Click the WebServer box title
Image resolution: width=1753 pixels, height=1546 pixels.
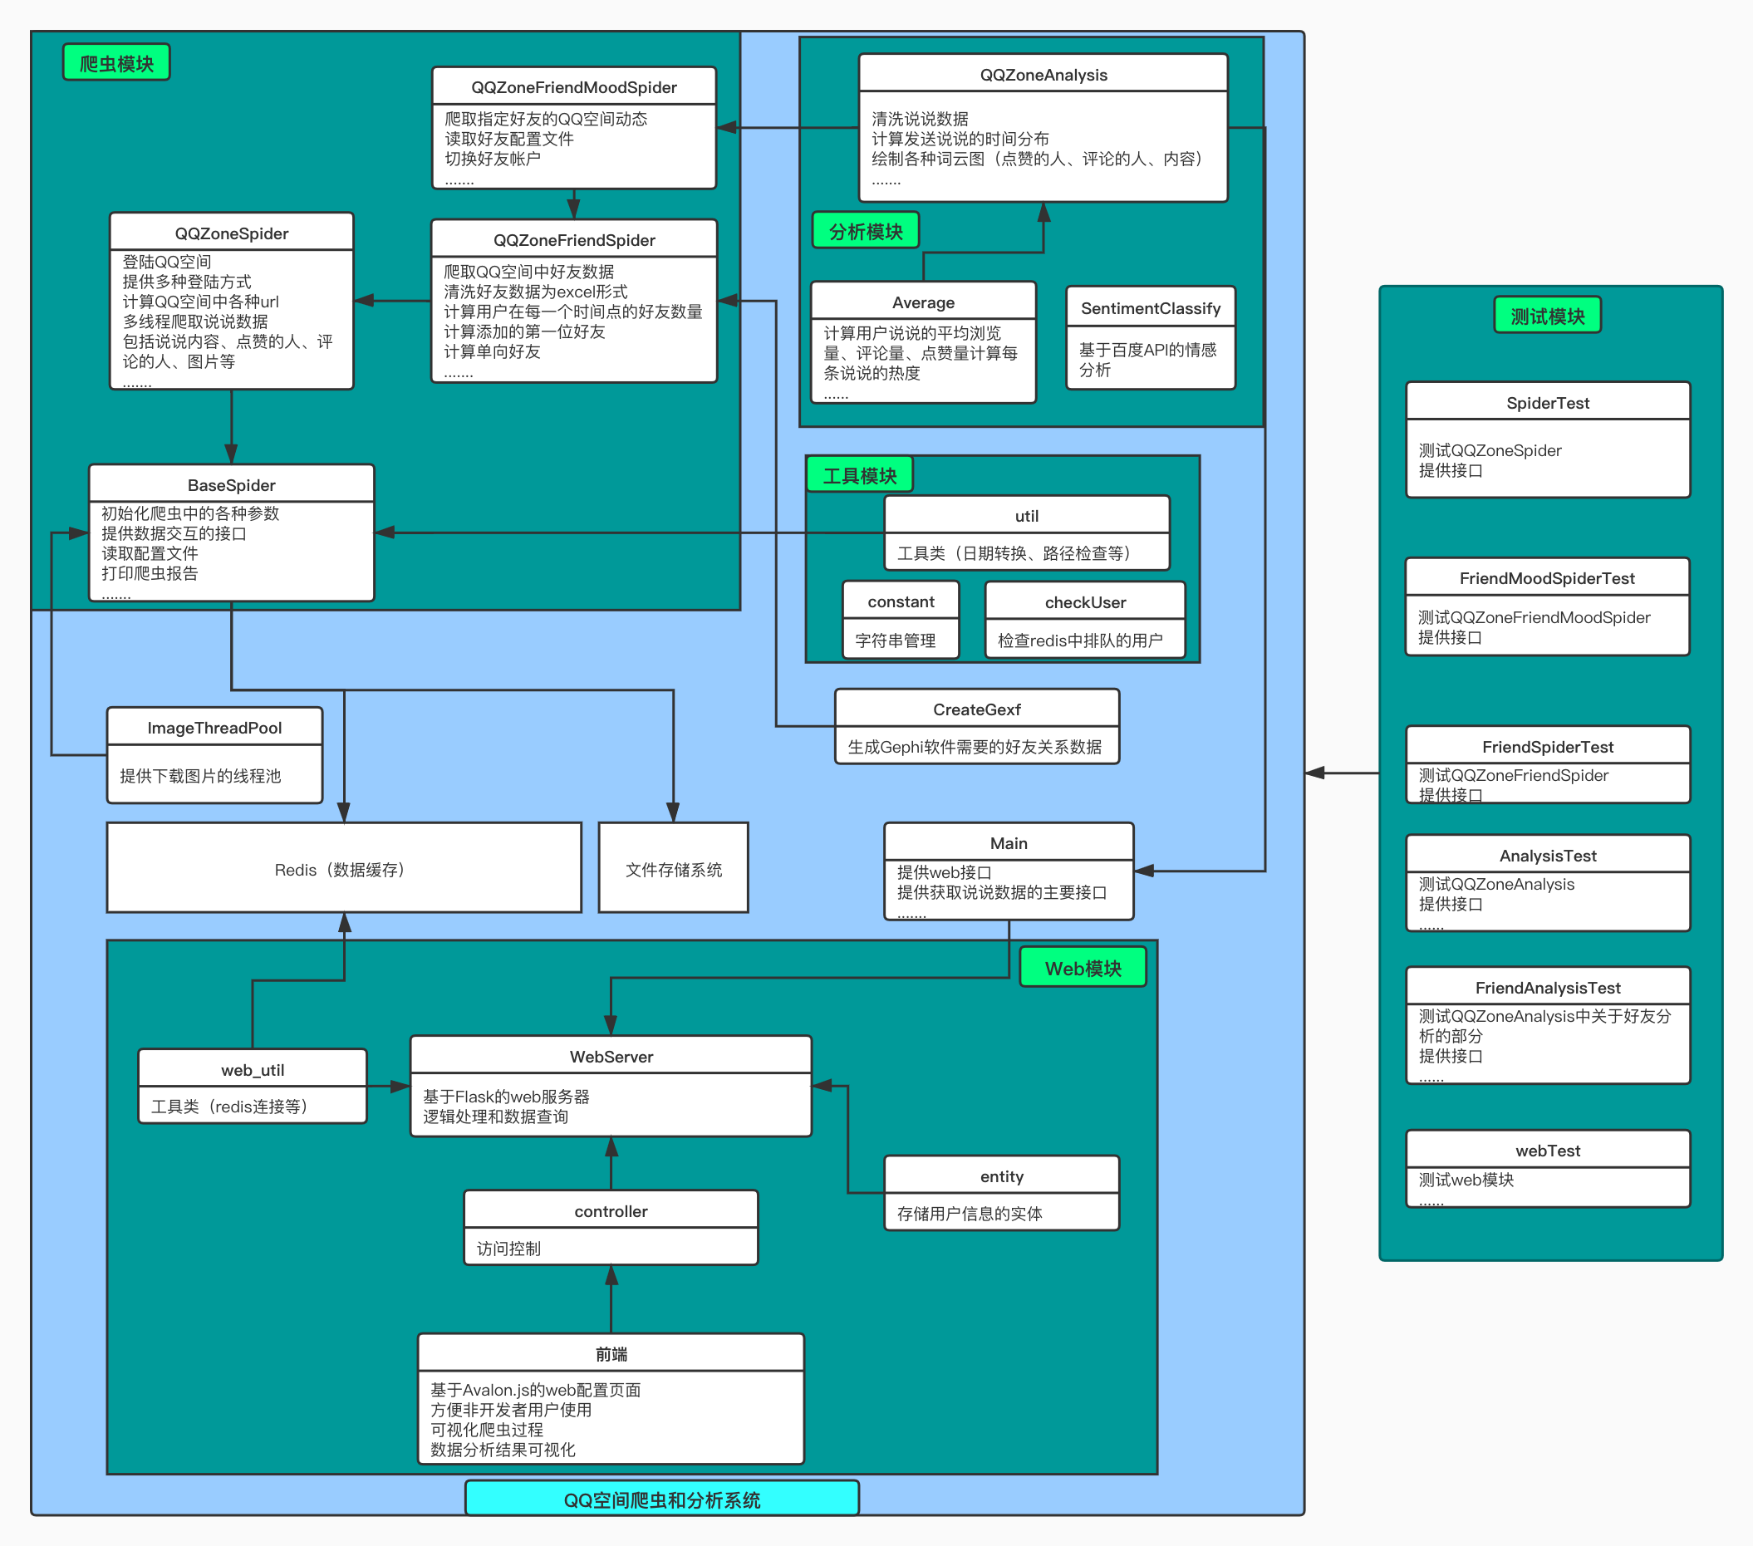coord(611,1057)
